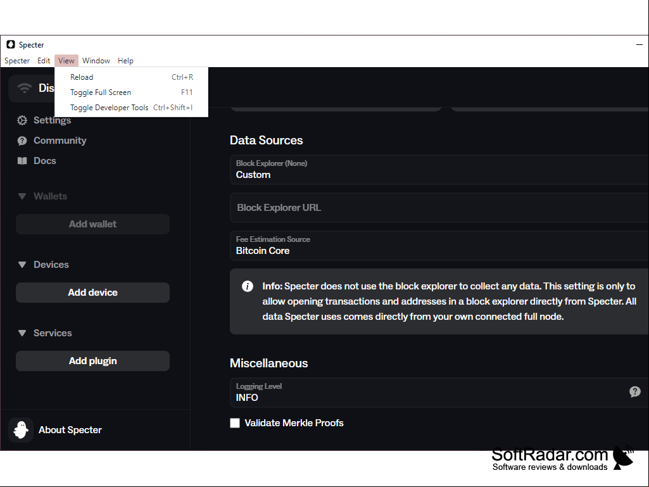The image size is (649, 487).
Task: Open Community in the sidebar
Action: 60,141
